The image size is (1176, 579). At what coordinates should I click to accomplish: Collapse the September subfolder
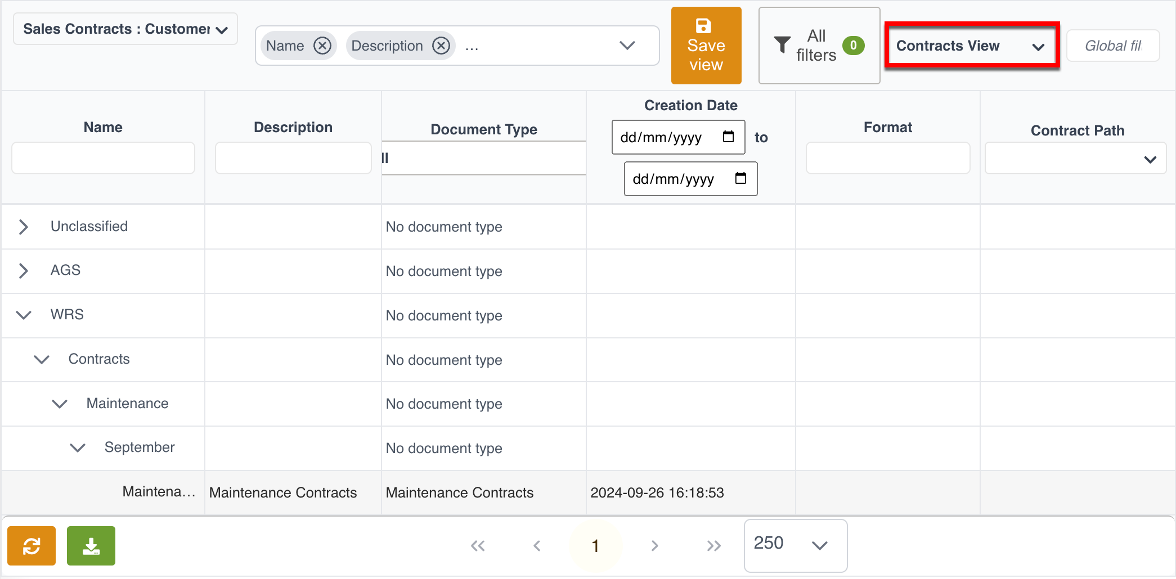pos(77,447)
